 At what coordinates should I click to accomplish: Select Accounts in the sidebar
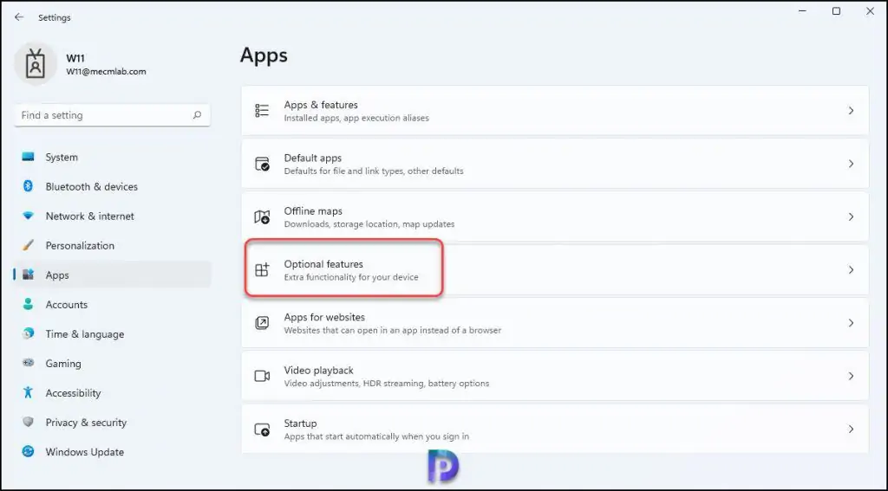(x=112, y=304)
